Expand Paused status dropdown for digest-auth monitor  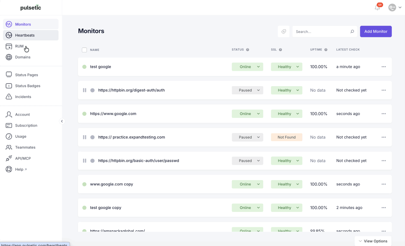(247, 90)
